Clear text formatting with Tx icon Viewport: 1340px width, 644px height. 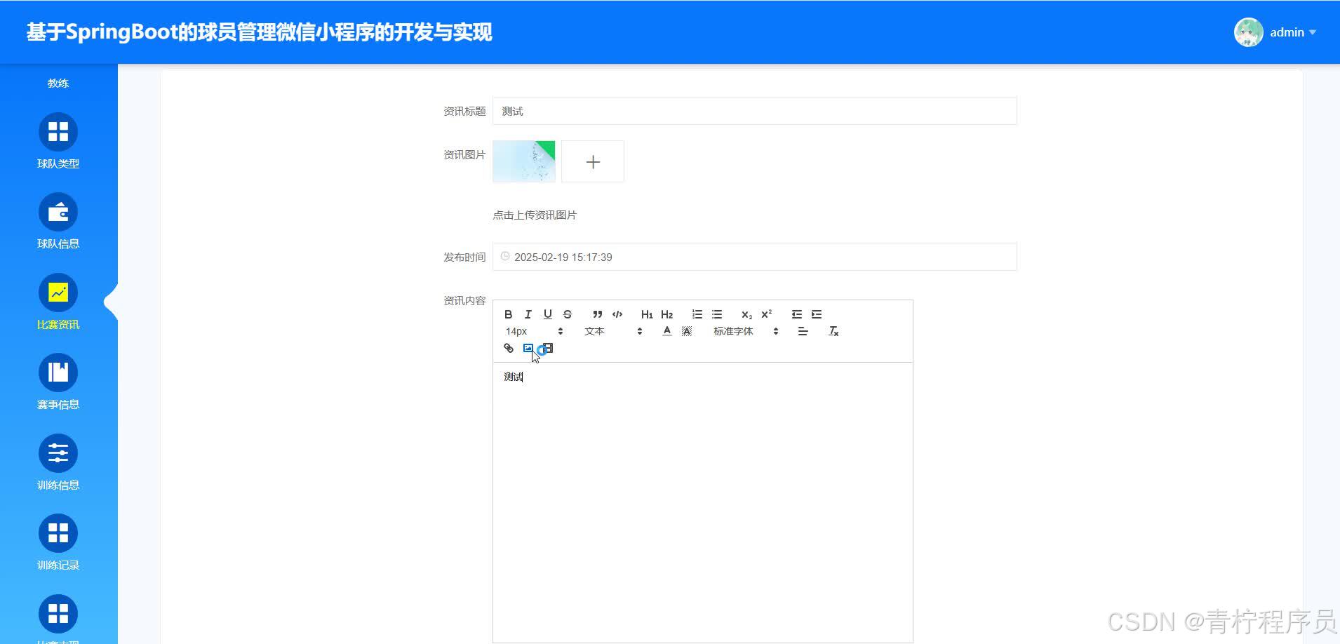pyautogui.click(x=833, y=331)
